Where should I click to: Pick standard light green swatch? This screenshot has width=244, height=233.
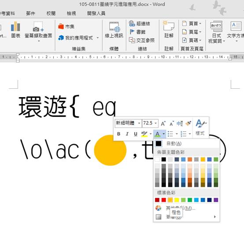point(183,200)
